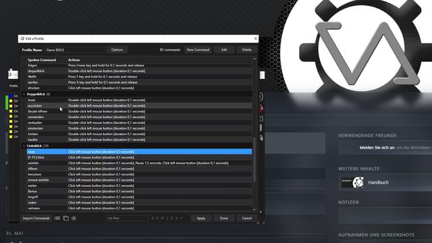The width and height of the screenshot is (432, 243).
Task: Cancel editing the profile
Action: pyautogui.click(x=246, y=218)
